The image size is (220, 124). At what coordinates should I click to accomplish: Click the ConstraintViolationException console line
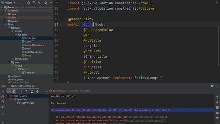[110, 110]
